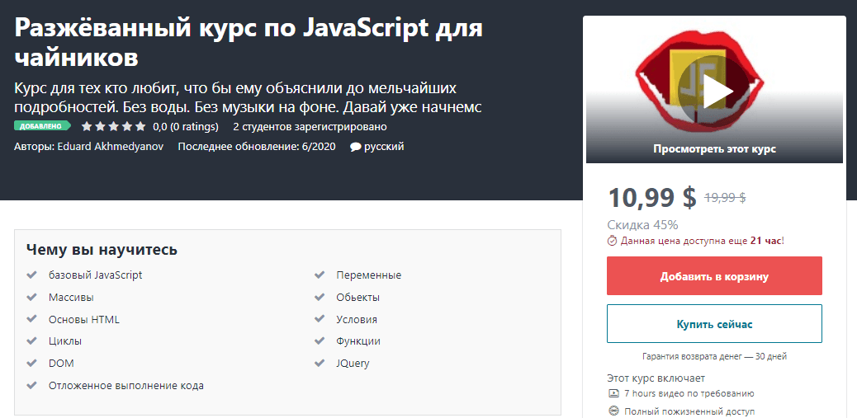
Task: Add course to cart with 'Добавить в корзину'
Action: (714, 276)
